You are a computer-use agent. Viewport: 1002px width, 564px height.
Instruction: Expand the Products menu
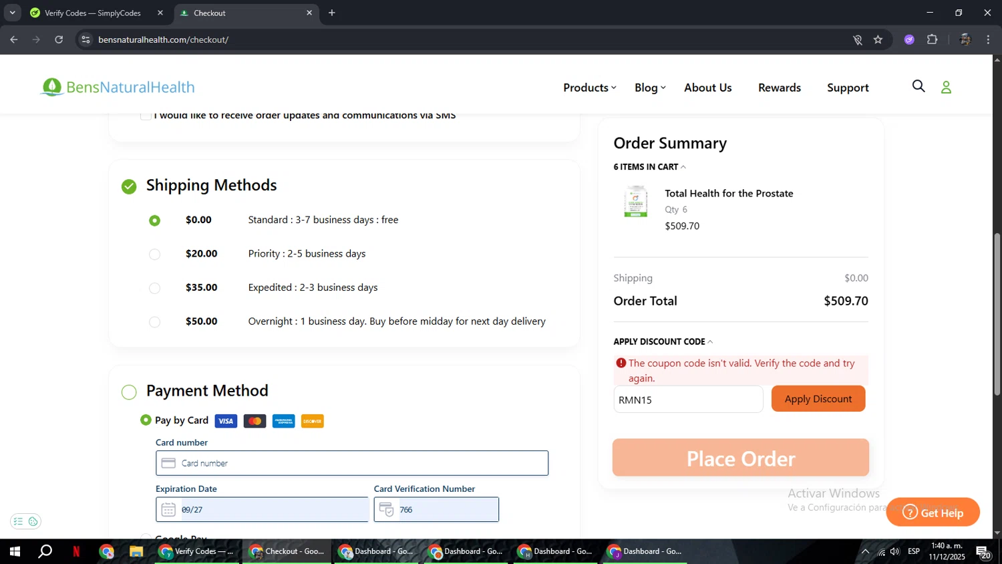point(589,88)
